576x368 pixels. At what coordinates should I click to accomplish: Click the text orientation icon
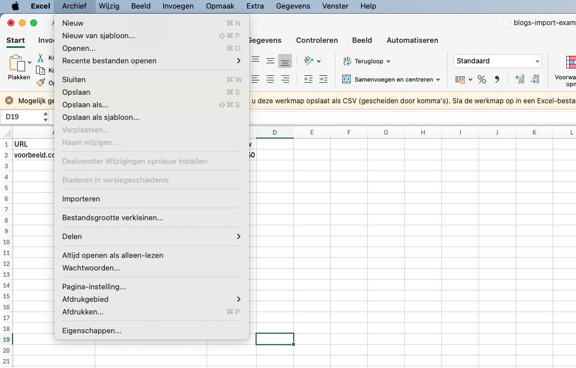[309, 60]
